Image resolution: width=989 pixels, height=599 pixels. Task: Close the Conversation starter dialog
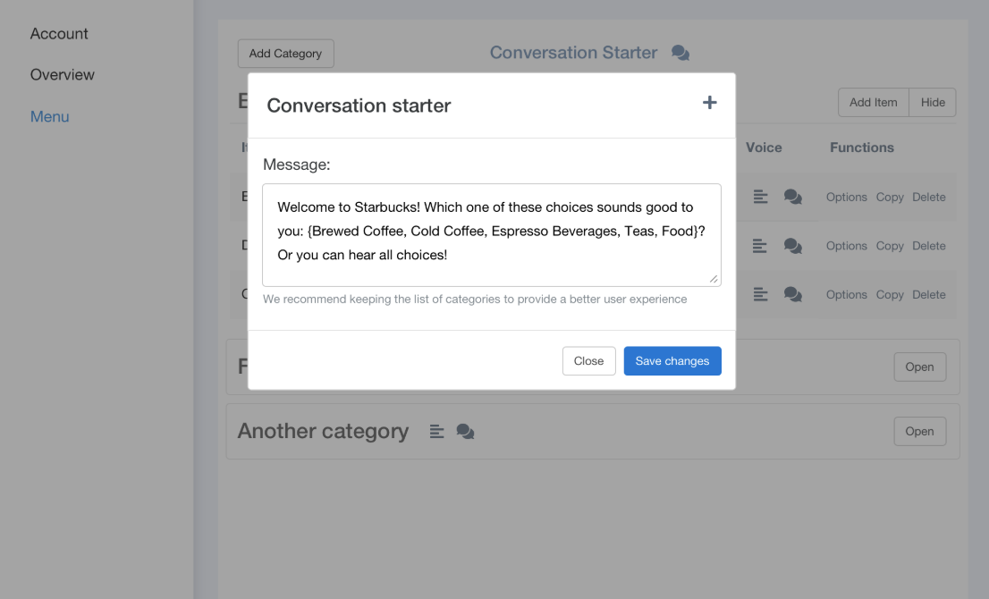(588, 360)
